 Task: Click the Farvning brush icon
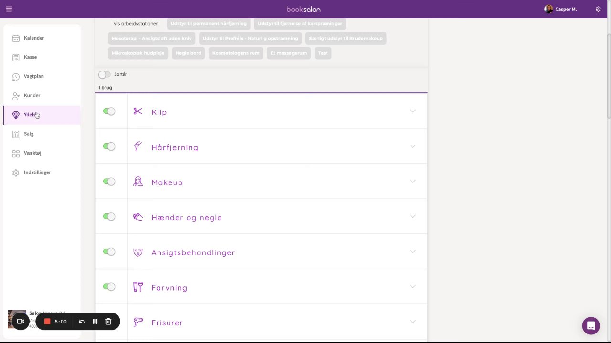coord(138,287)
